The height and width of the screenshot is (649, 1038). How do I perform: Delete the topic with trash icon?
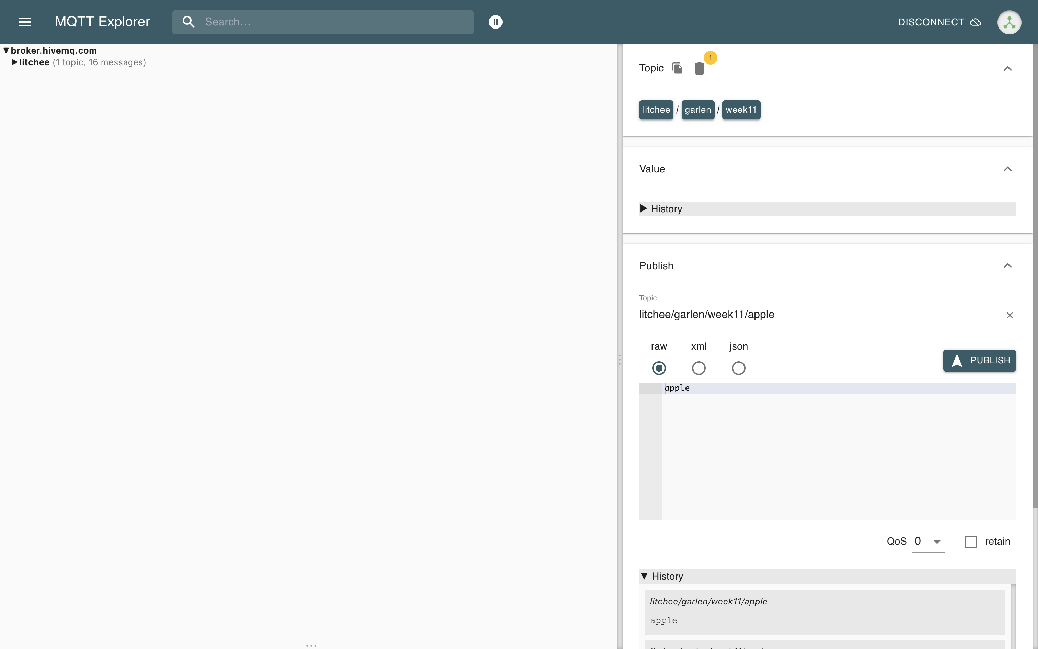699,69
